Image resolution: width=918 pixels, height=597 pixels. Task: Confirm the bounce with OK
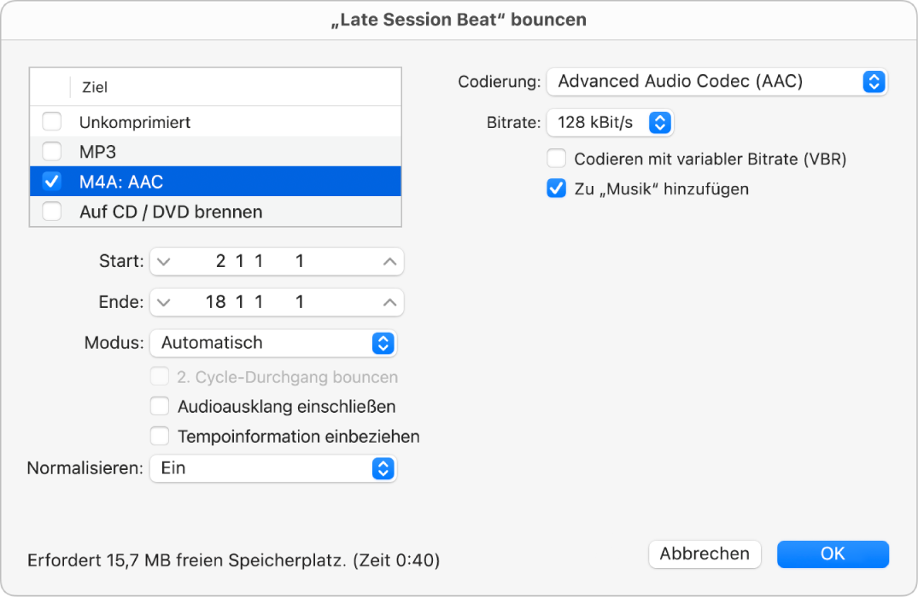point(833,554)
